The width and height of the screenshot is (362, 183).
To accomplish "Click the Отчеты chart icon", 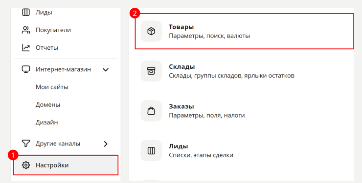I will tap(26, 48).
